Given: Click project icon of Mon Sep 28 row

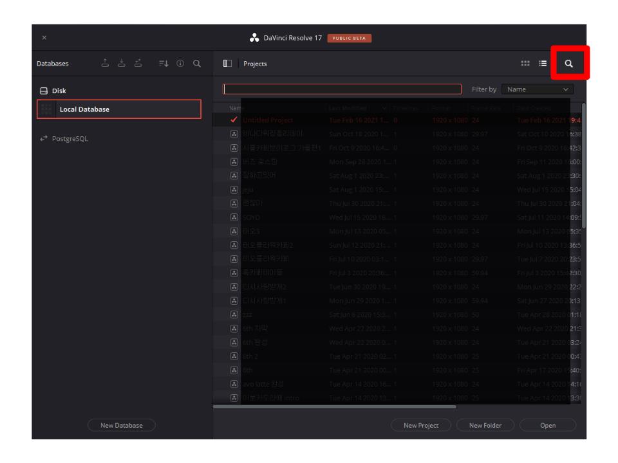Looking at the screenshot, I should click(x=234, y=162).
